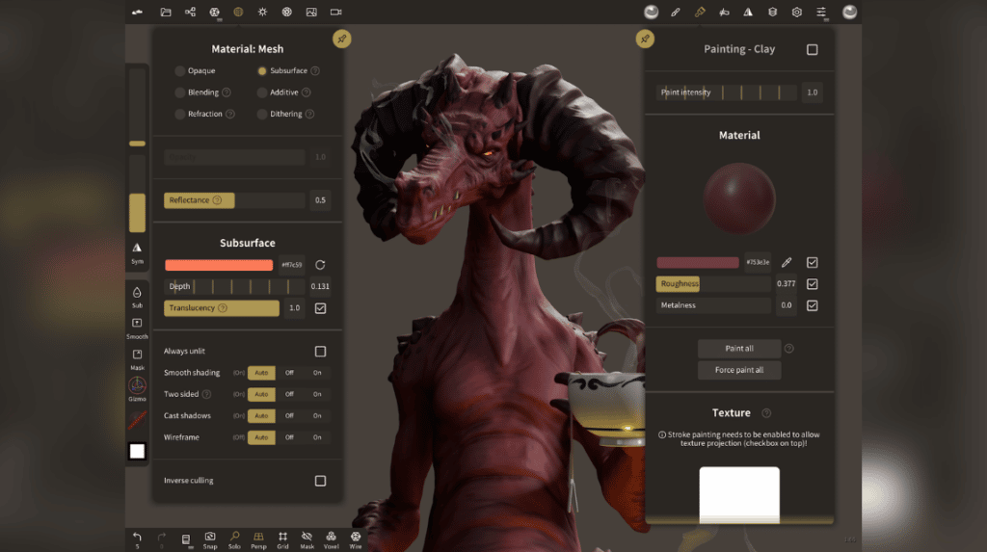Pick material color with the eyedropper
The width and height of the screenshot is (987, 552).
point(787,262)
